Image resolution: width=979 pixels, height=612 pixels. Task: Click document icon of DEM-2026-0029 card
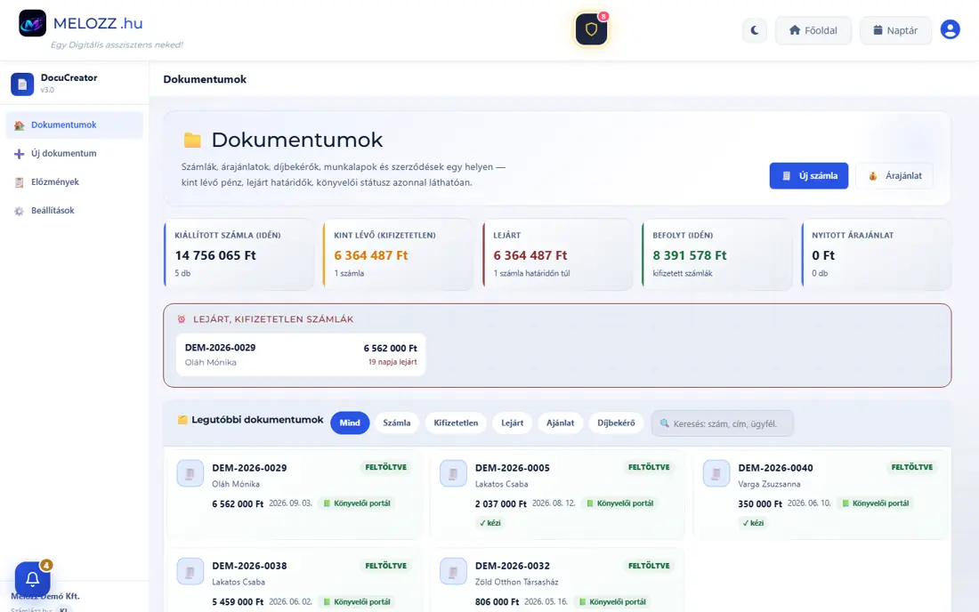pyautogui.click(x=190, y=473)
